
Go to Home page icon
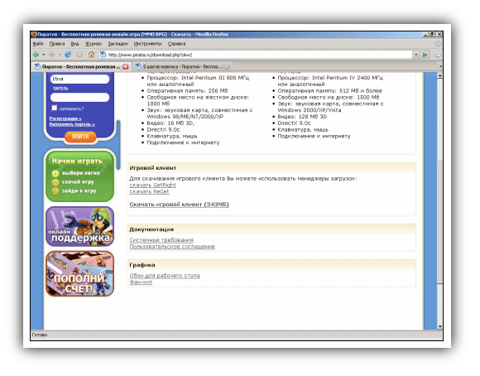(x=91, y=55)
